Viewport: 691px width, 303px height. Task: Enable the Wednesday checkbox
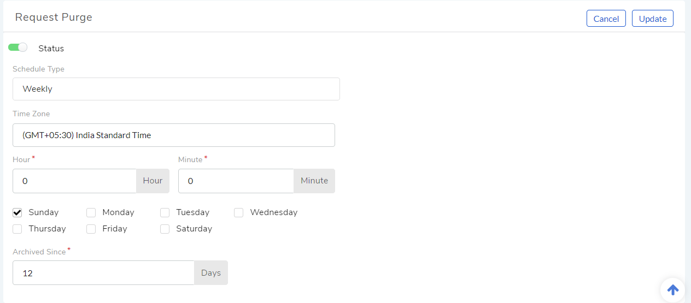coord(238,212)
